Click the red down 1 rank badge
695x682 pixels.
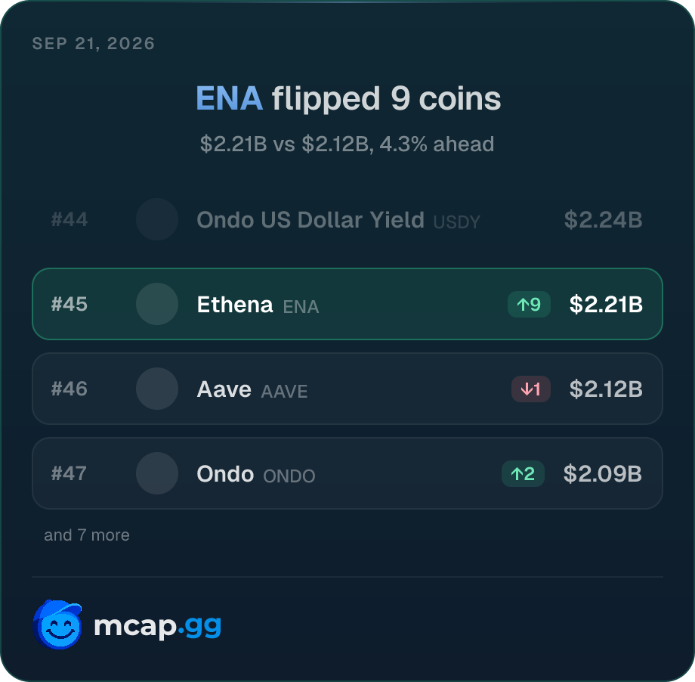[531, 389]
